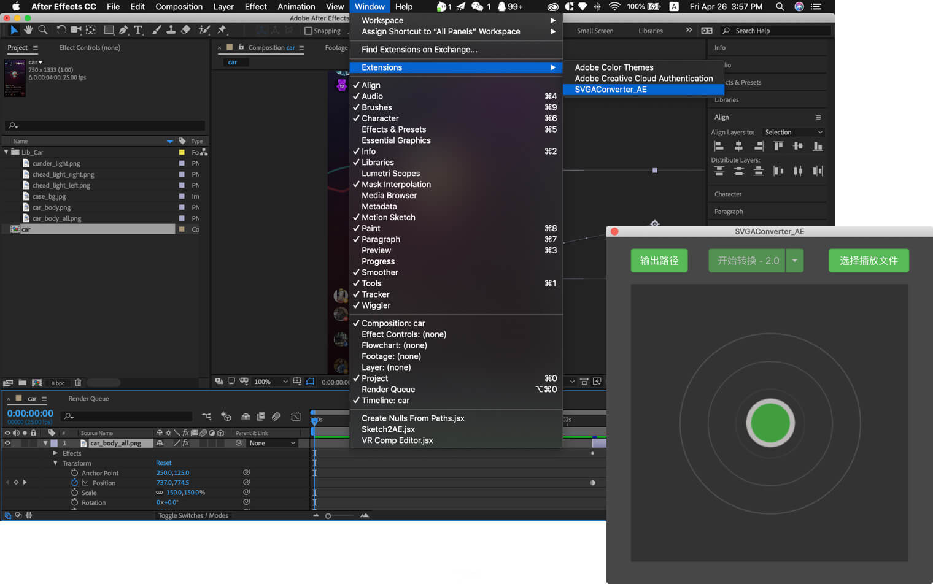Open Render Queue from Window menu
This screenshot has height=584, width=933.
(456, 390)
